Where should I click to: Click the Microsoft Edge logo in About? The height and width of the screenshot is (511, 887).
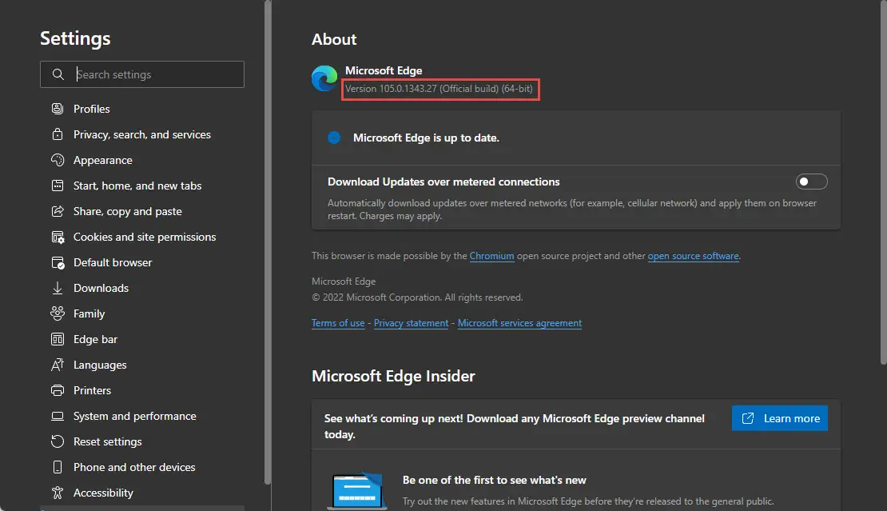324,78
